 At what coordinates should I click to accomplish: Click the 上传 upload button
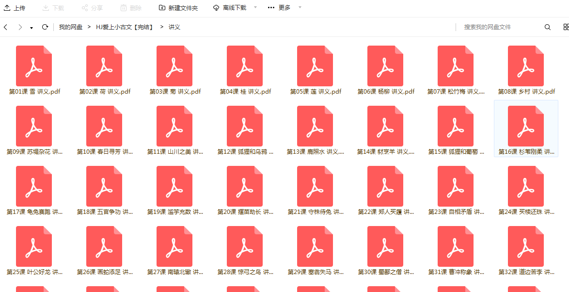pos(15,8)
